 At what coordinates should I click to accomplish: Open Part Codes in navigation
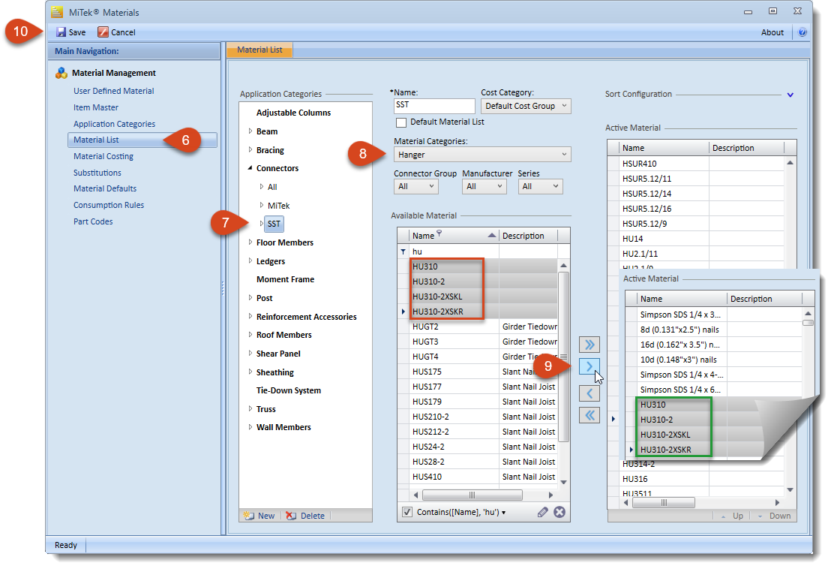93,221
